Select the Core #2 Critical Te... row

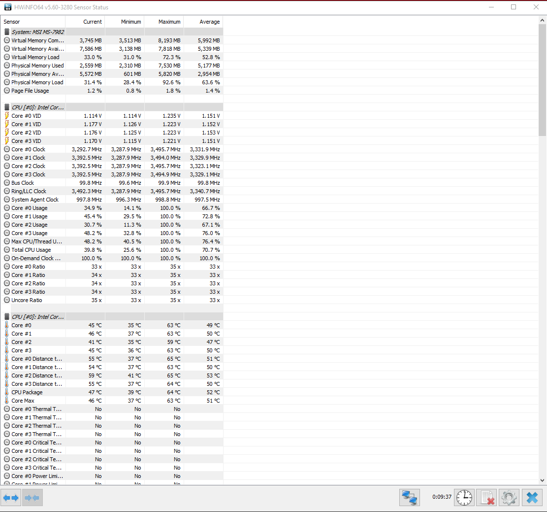tap(112, 459)
